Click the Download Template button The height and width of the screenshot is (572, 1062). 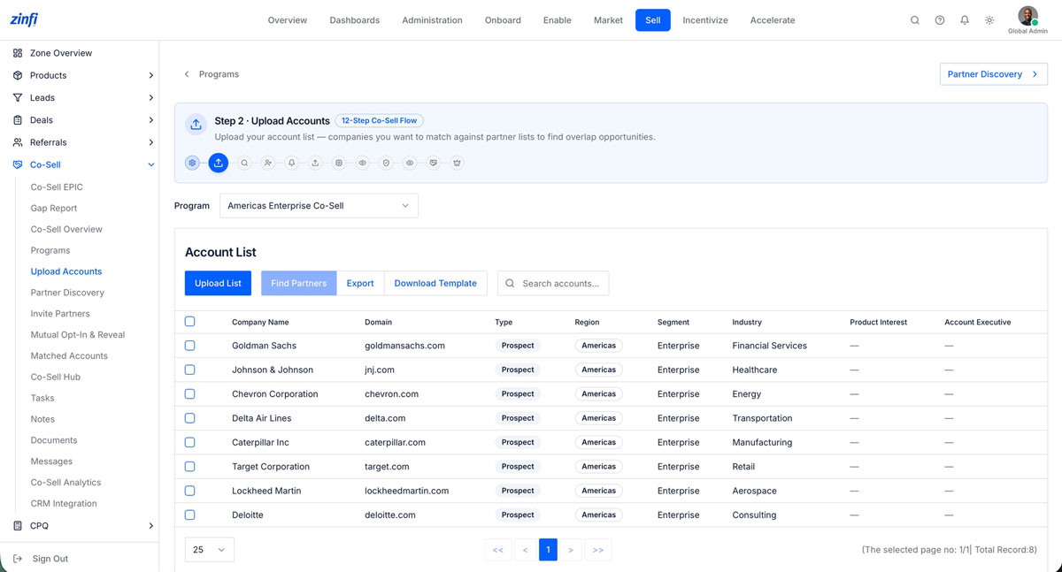[435, 283]
